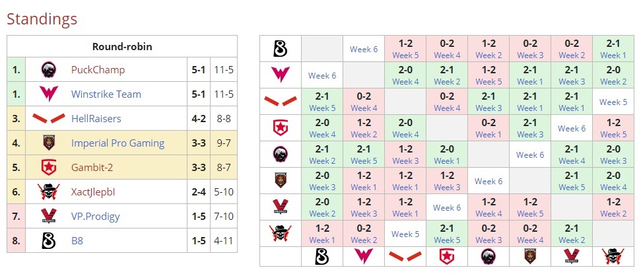
Task: Click the HellRaisers logo in the crosstable's bottom row
Action: (405, 256)
